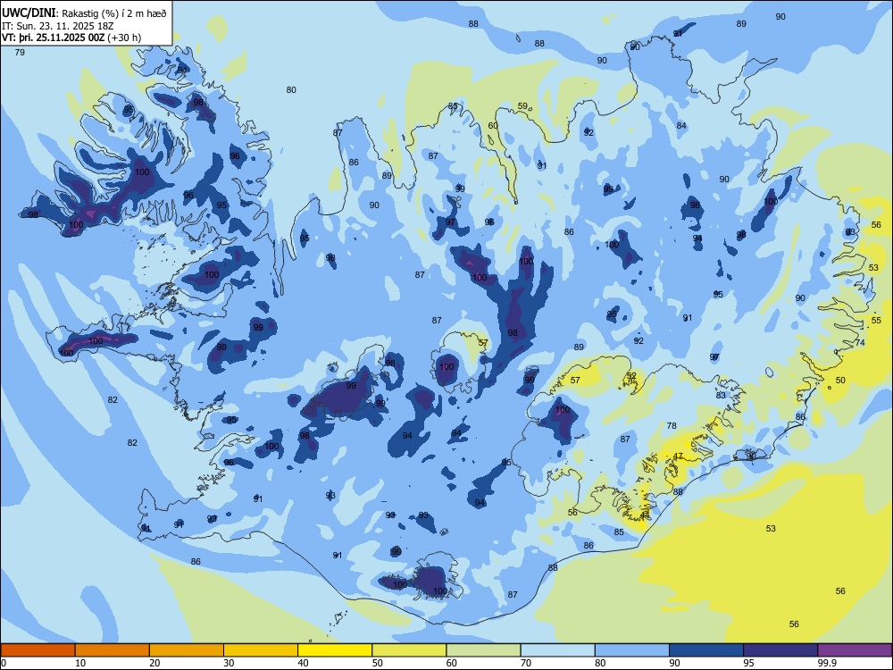The width and height of the screenshot is (893, 670).
Task: Click the '59' humidity value on map
Action: click(522, 106)
